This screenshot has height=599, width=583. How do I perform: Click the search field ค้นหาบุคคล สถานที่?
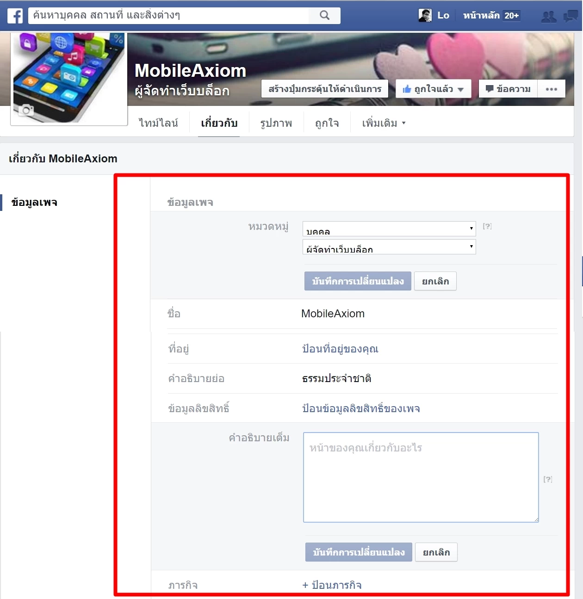pyautogui.click(x=168, y=15)
